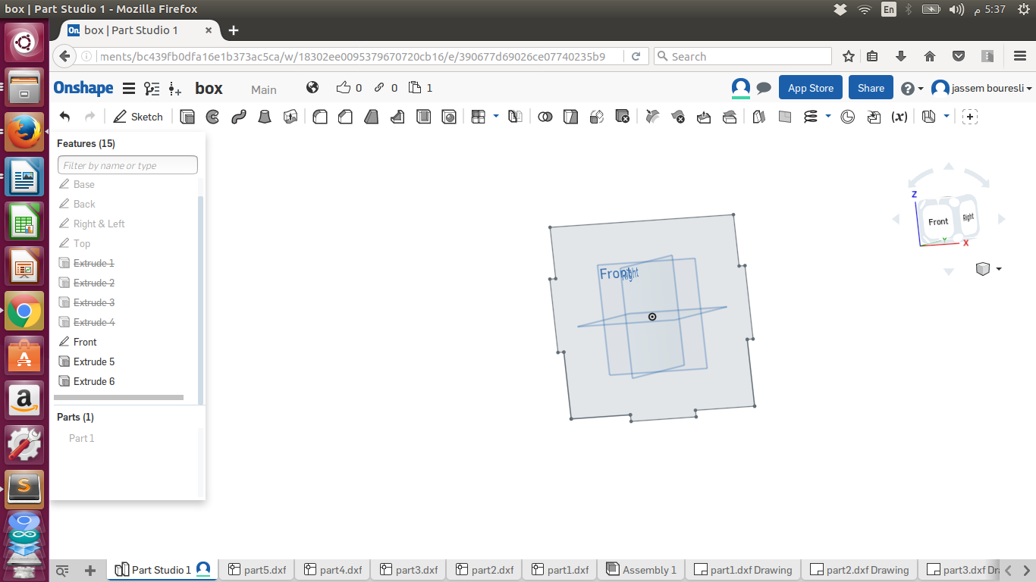The image size is (1036, 582).
Task: Select the Revolve tool
Action: tap(213, 117)
